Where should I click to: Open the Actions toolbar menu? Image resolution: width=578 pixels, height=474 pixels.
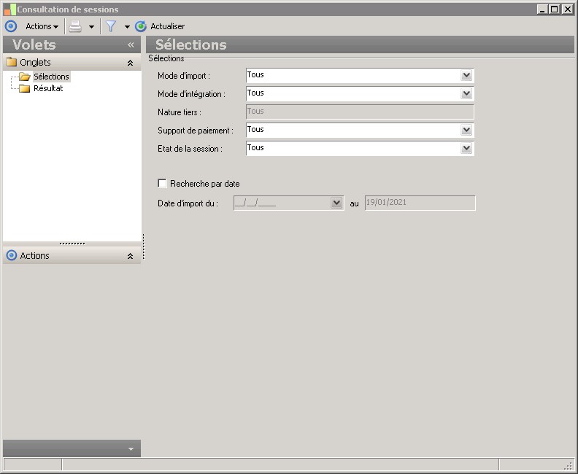click(x=42, y=26)
